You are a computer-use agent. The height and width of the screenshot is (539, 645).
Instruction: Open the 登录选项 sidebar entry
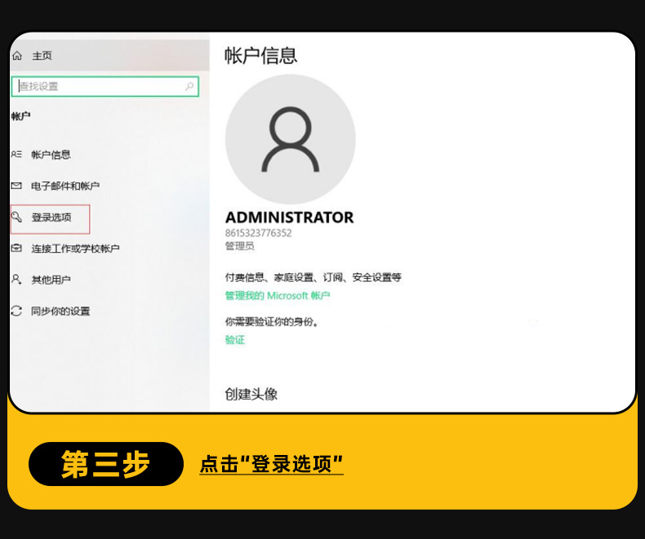(51, 218)
